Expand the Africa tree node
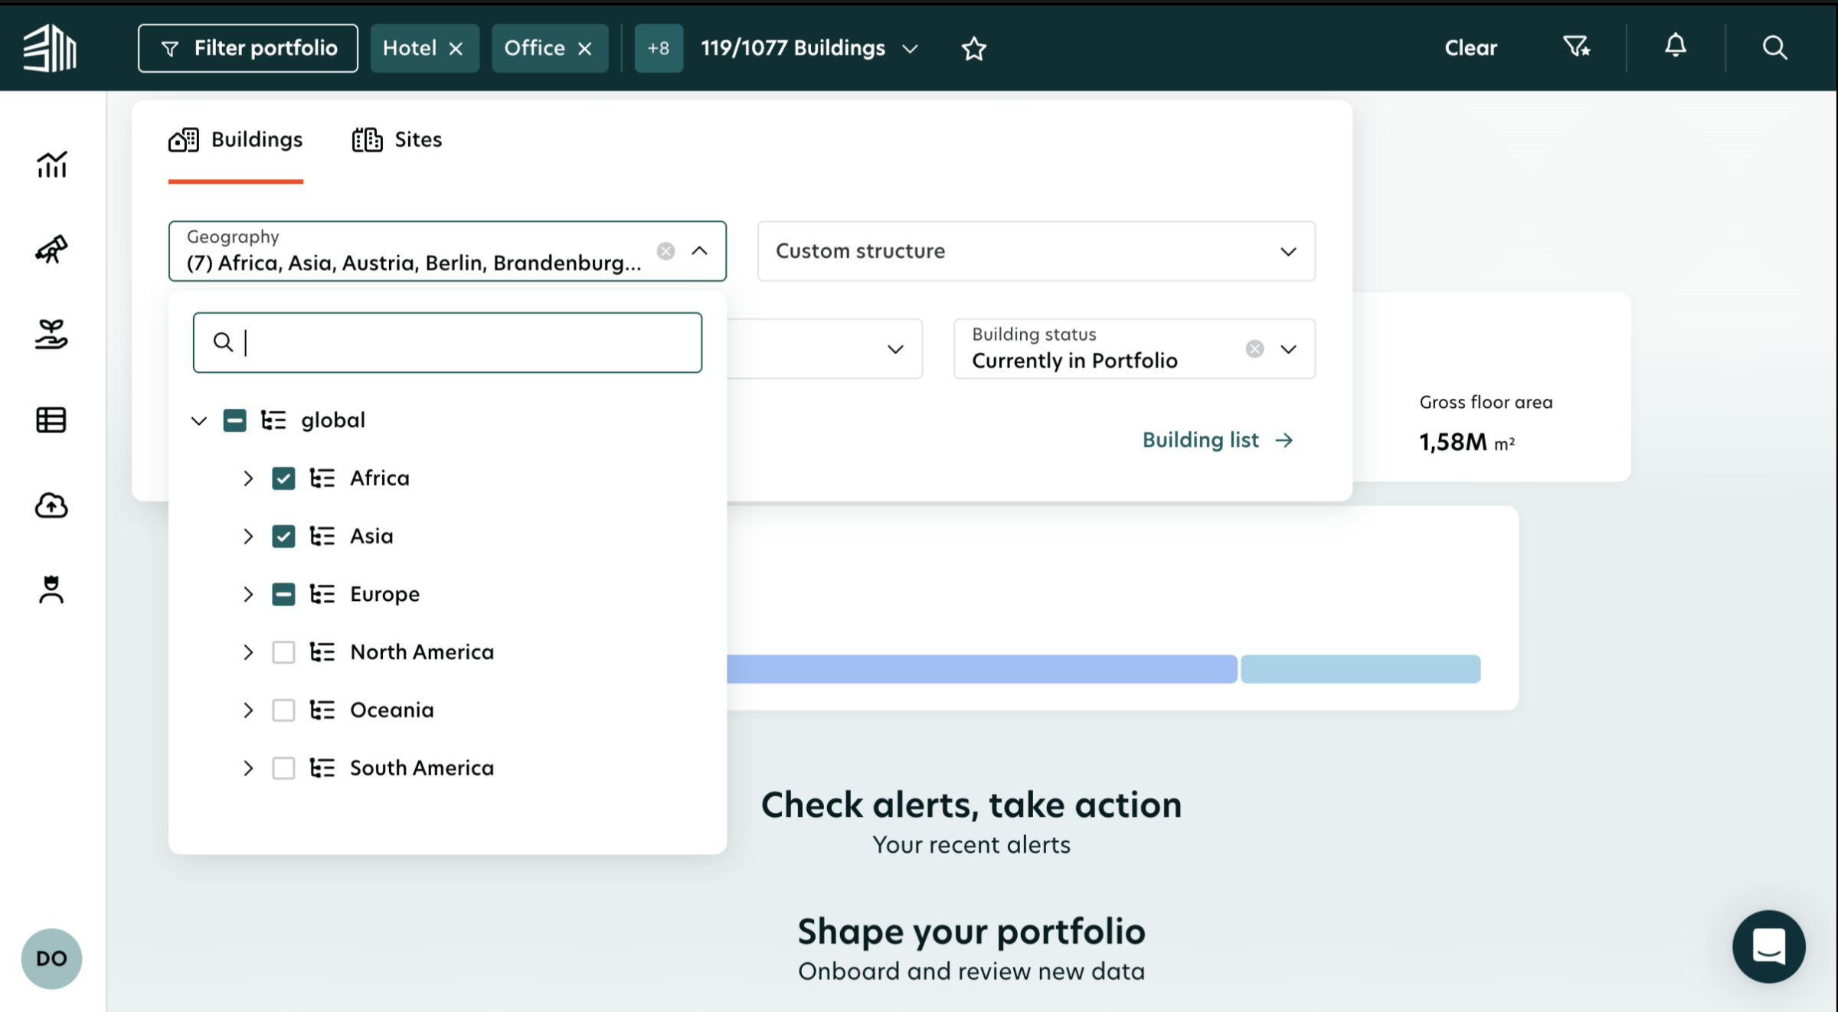Screen dimensions: 1838x1012 248,478
